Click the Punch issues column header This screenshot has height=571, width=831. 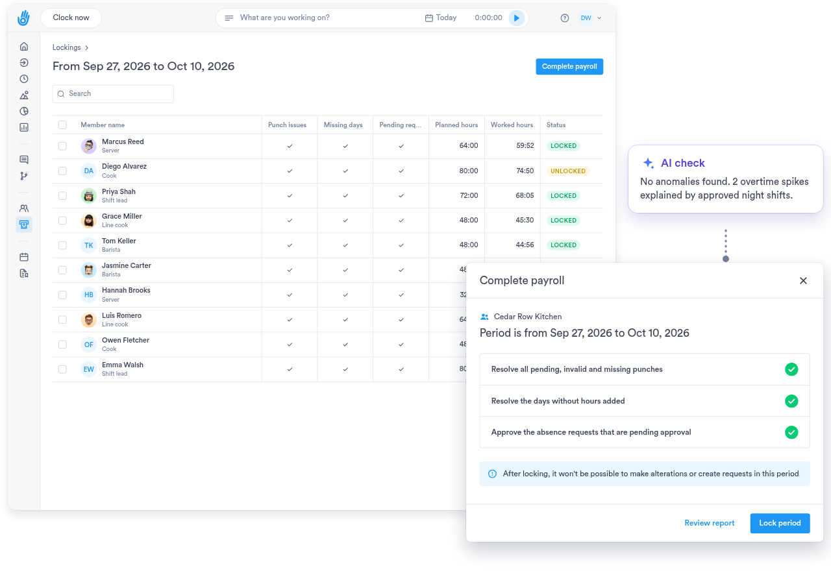pos(287,125)
